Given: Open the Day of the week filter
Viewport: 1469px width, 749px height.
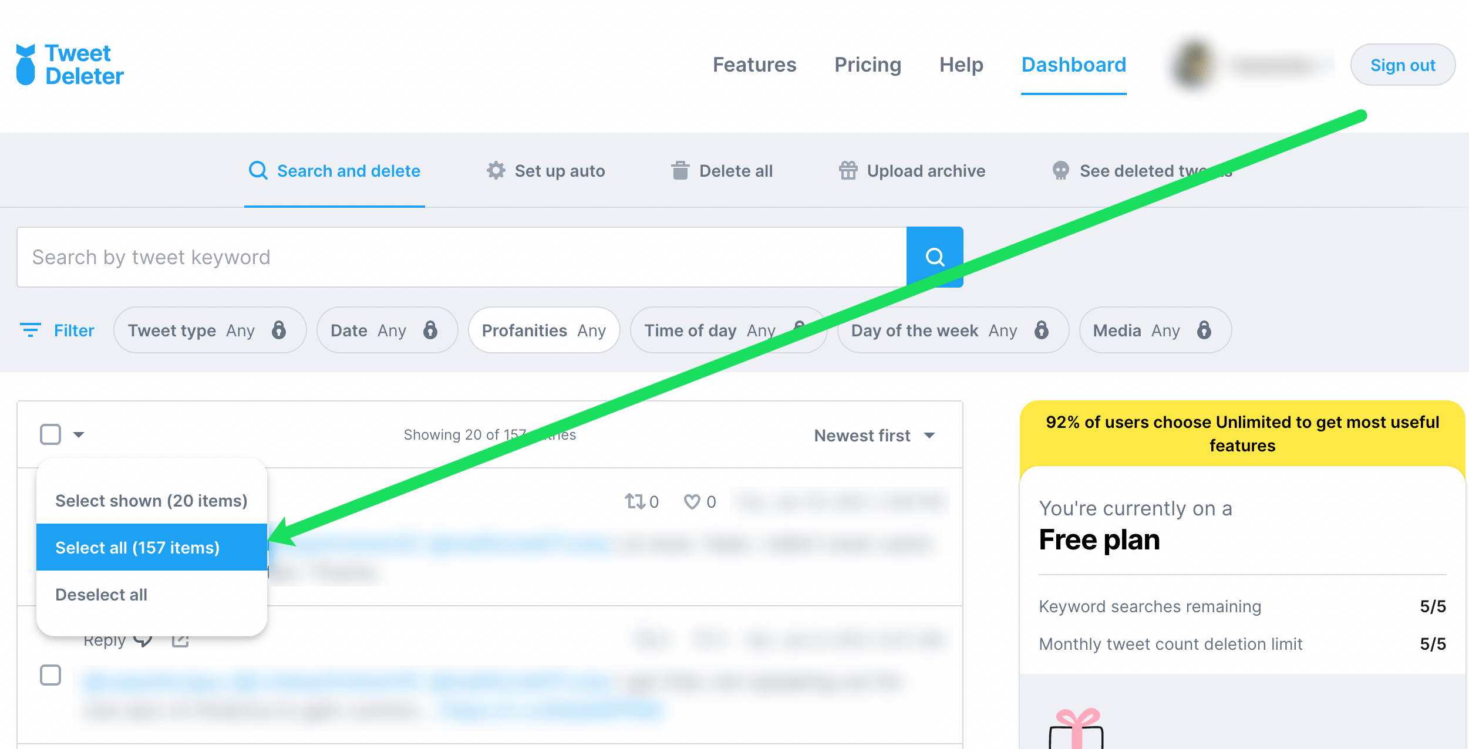Looking at the screenshot, I should coord(953,330).
